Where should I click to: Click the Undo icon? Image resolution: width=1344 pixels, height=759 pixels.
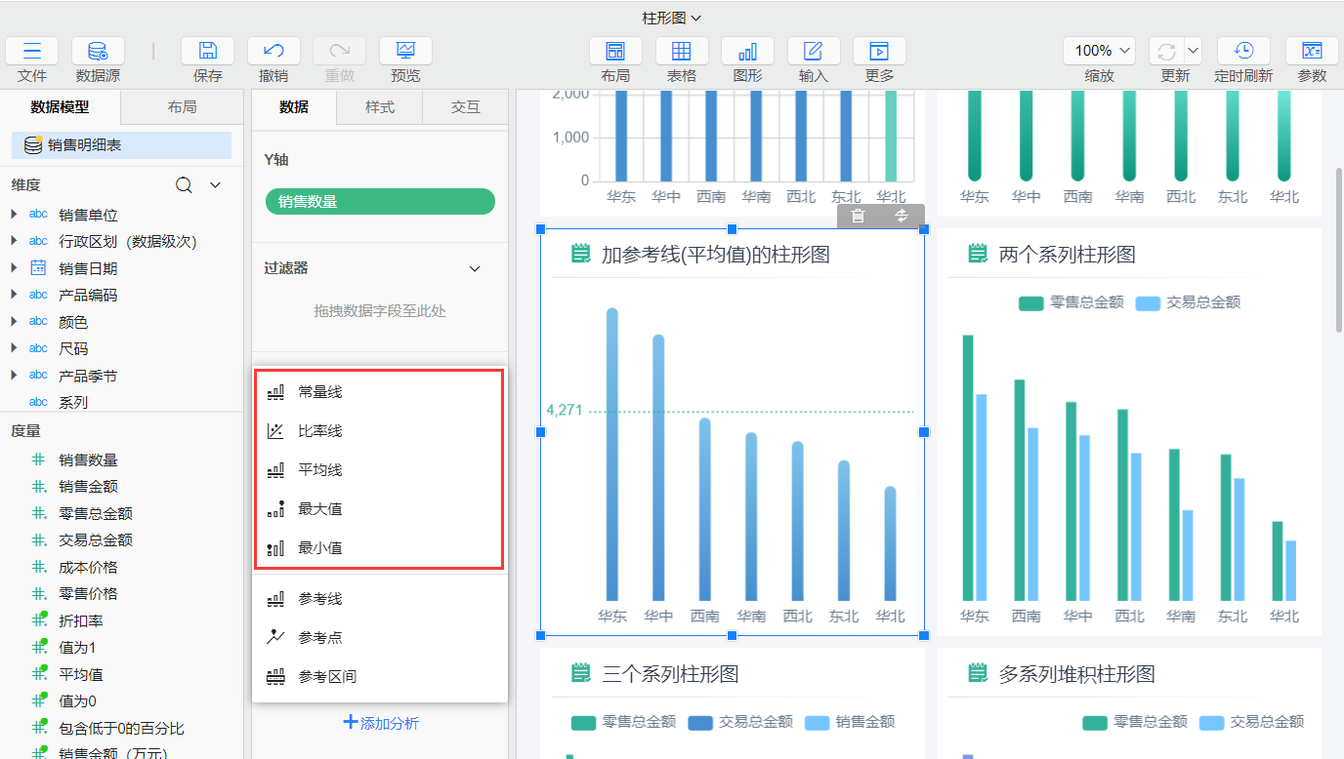pyautogui.click(x=273, y=52)
